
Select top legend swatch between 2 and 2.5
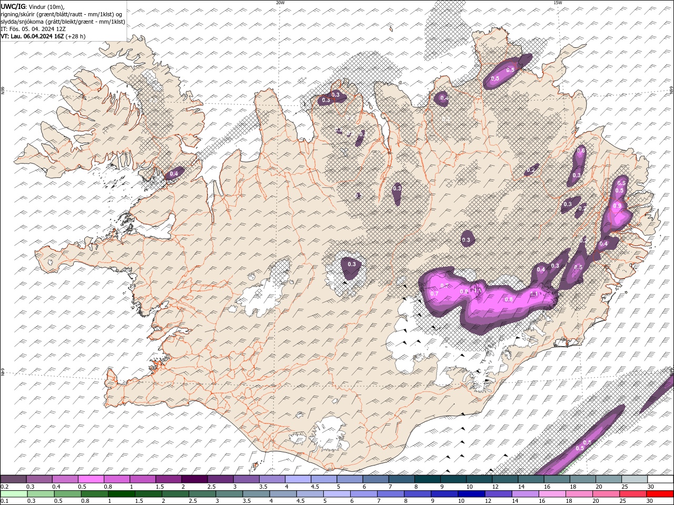(194, 479)
